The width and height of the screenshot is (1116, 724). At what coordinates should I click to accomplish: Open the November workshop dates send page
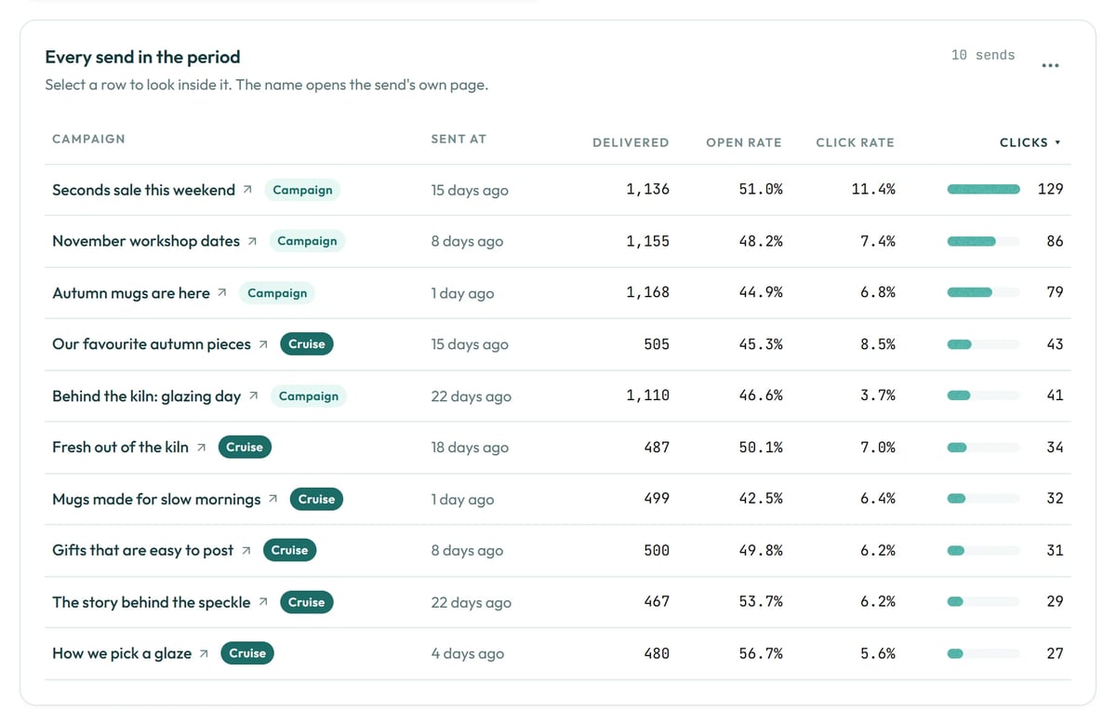(146, 241)
